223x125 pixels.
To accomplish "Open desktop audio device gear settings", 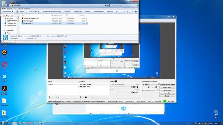I will tap(137, 87).
